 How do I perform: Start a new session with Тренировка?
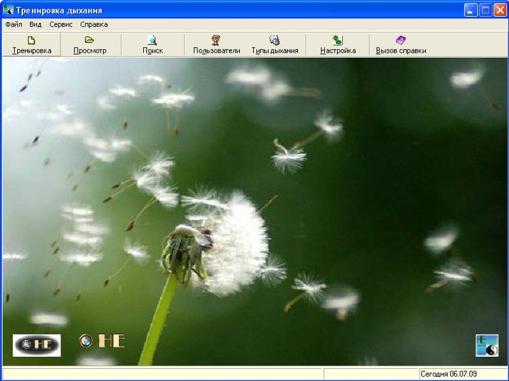tap(31, 45)
